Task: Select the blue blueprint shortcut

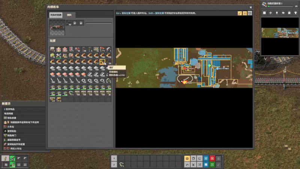Action: tap(206, 158)
